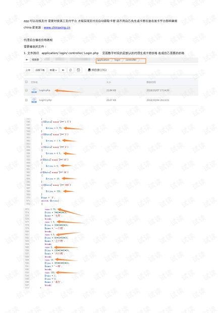The width and height of the screenshot is (222, 313).
Task: Open the Login1.php file name
Action: click(x=45, y=100)
